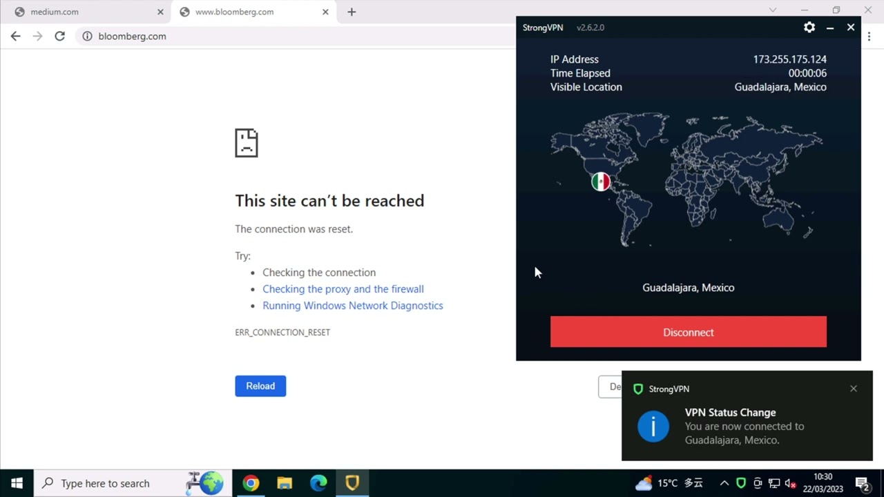The width and height of the screenshot is (884, 497).
Task: Reload the bloomberg.com error page
Action: coord(260,386)
